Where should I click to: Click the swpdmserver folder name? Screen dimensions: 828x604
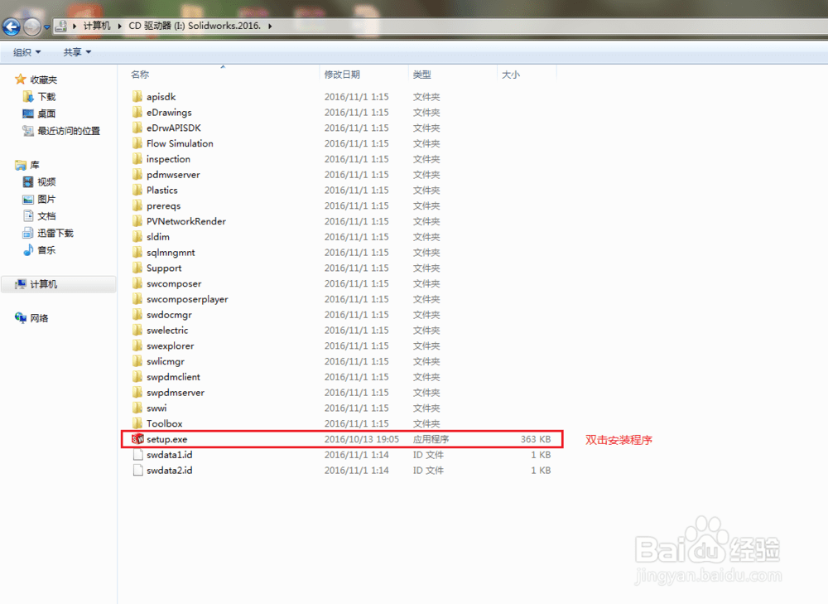coord(176,392)
